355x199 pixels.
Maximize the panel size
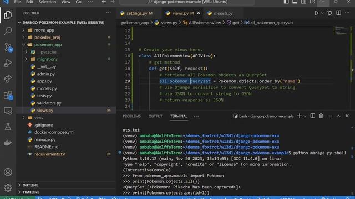[338, 116]
